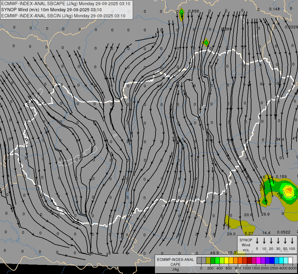The height and width of the screenshot is (274, 298).
Task: Pick the white CAPE legend swatch
Action: (x=290, y=260)
